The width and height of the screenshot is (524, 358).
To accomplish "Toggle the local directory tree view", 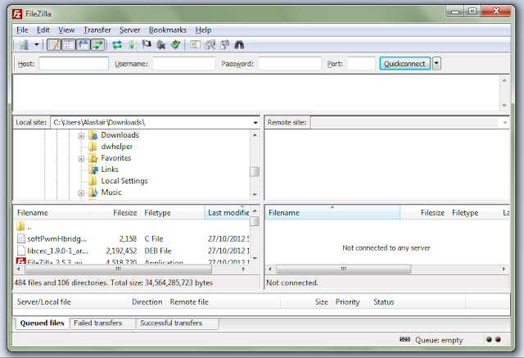I will tap(69, 44).
